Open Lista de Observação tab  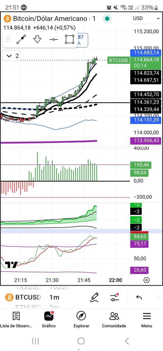[16, 320]
